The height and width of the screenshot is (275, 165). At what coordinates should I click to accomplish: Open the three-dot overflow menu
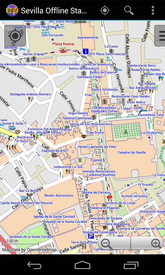point(153,10)
